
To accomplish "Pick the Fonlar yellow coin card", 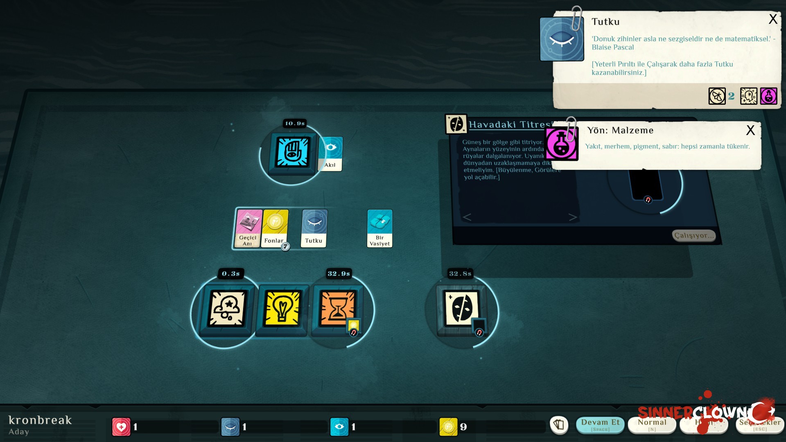I will click(x=275, y=228).
